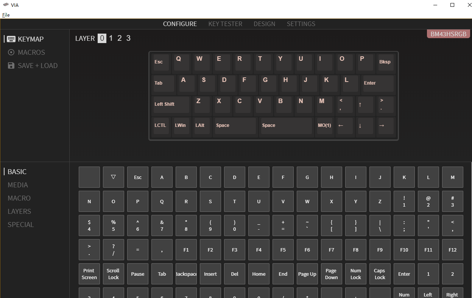
Task: Select the left arrow key on layout
Action: 345,126
